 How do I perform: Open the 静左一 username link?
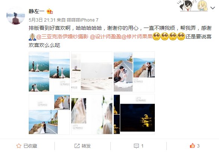pyautogui.click(x=37, y=11)
